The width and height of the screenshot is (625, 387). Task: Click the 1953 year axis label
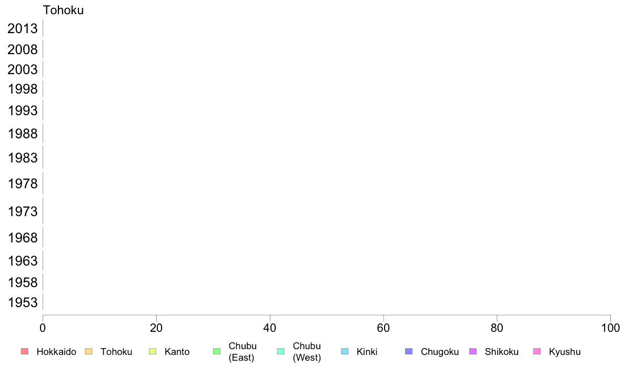(23, 302)
